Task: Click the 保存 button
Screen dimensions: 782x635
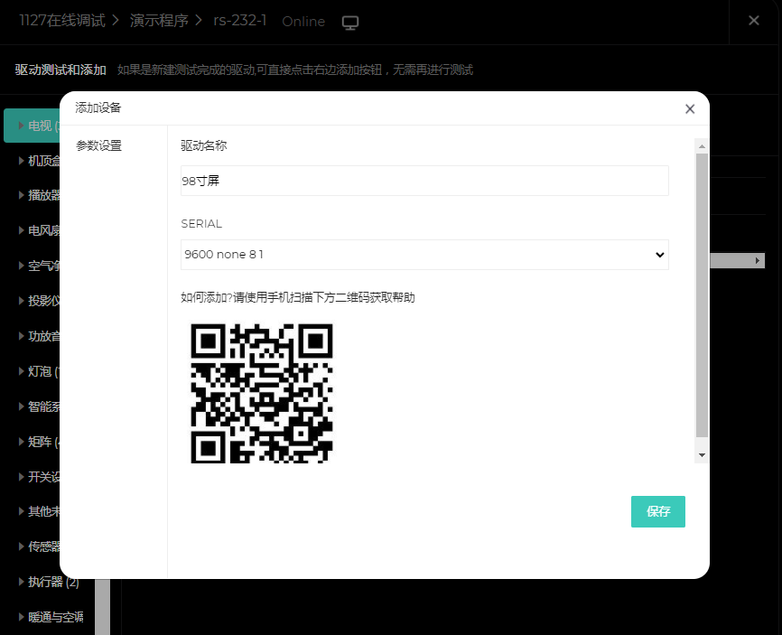Action: pyautogui.click(x=657, y=511)
